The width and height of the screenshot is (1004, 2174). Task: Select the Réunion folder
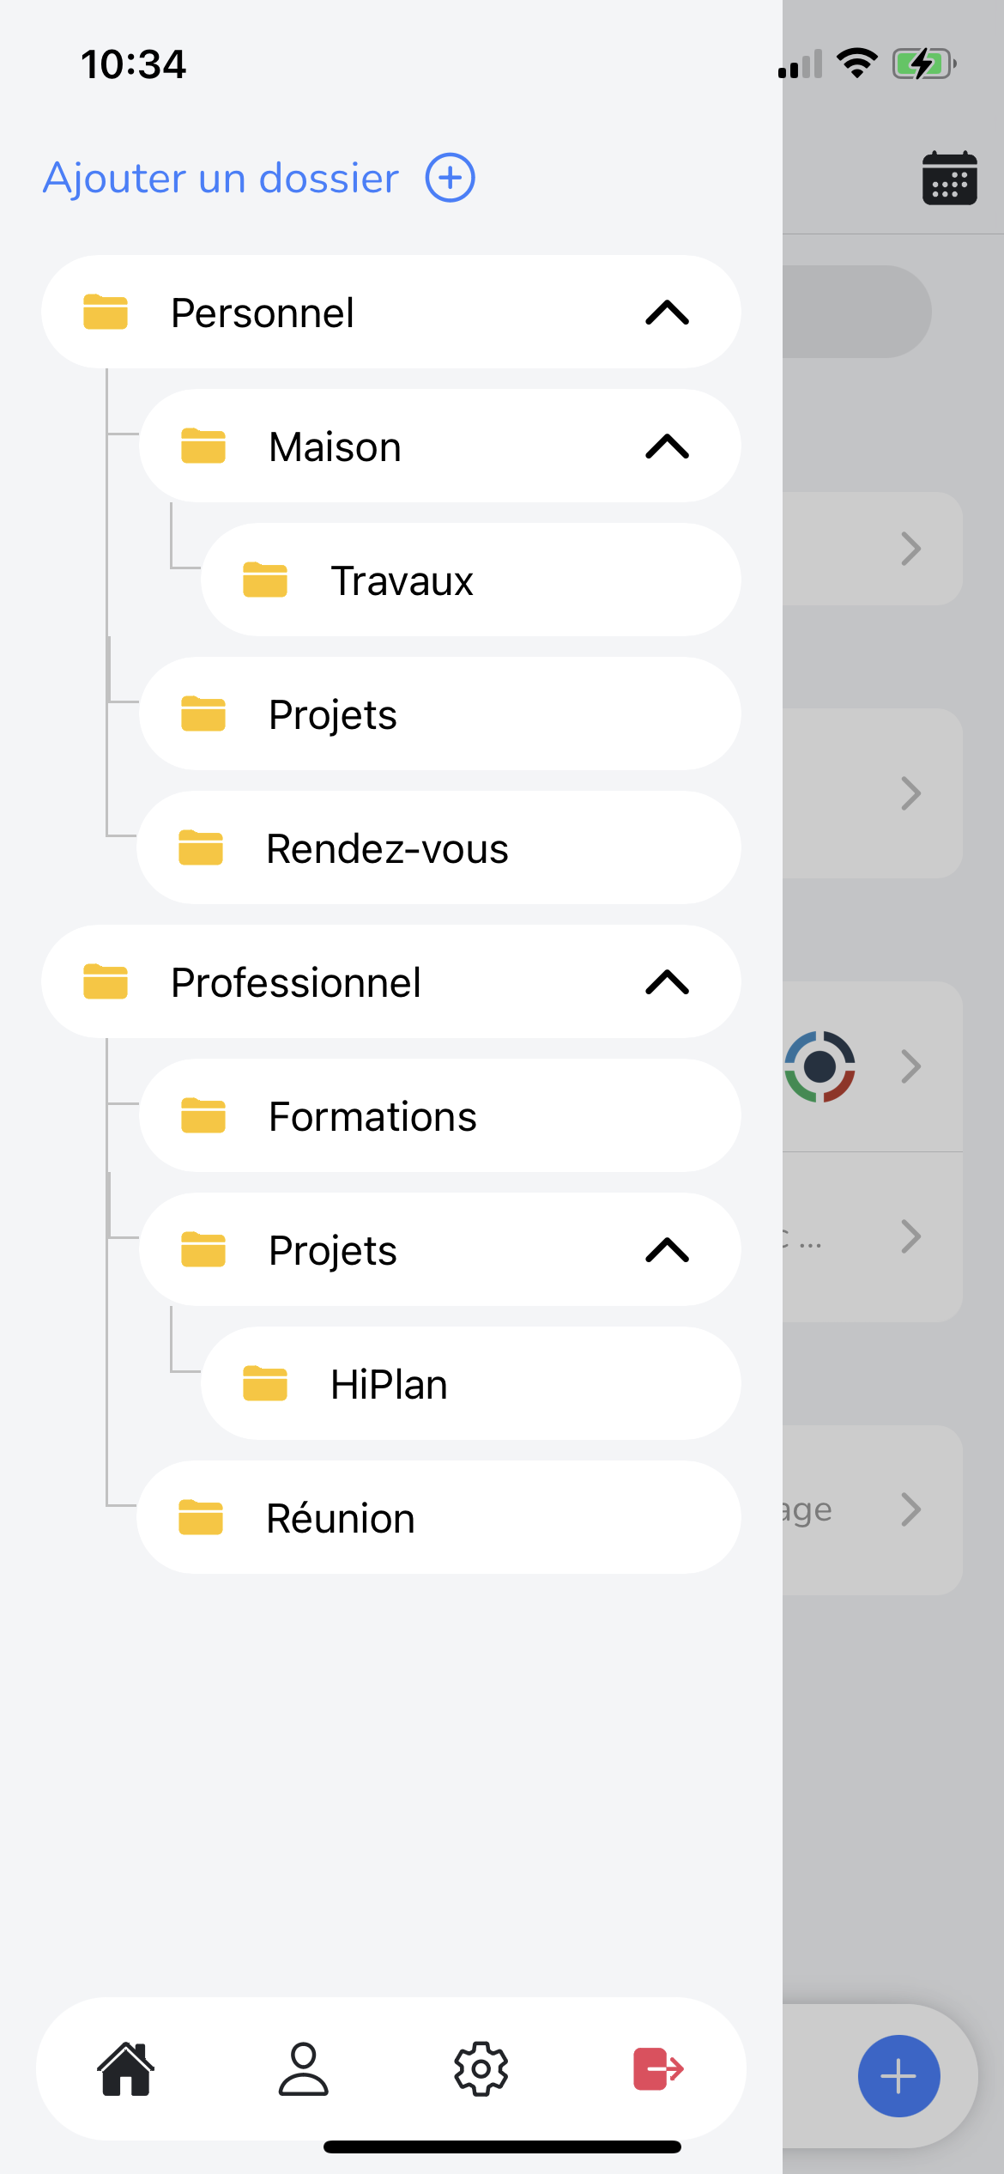[x=438, y=1517]
